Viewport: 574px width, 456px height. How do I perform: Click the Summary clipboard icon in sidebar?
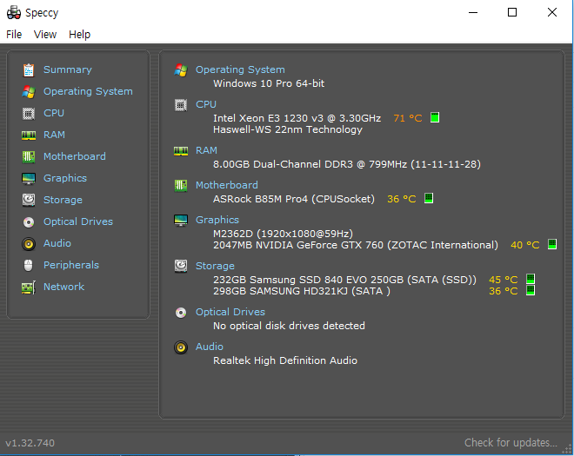coord(29,69)
